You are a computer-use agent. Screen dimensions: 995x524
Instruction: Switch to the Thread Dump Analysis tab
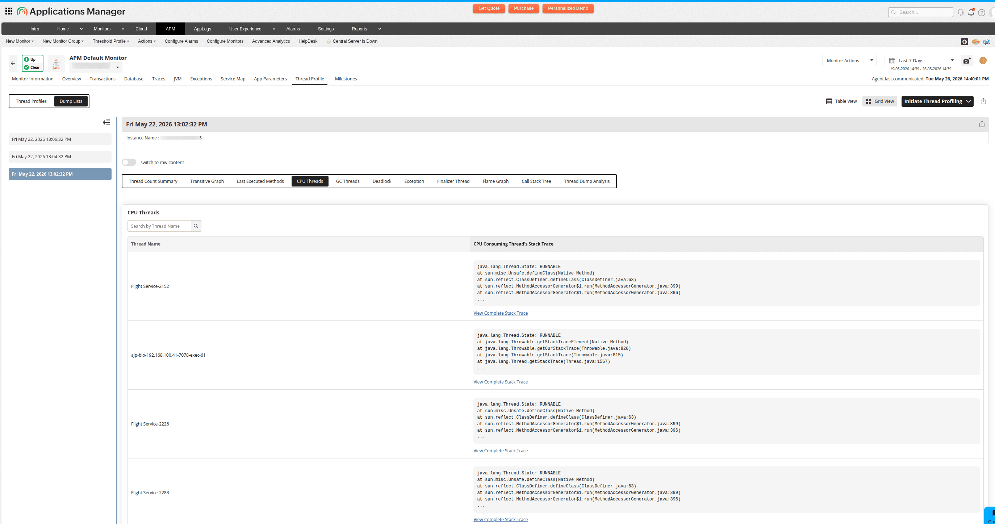click(586, 181)
